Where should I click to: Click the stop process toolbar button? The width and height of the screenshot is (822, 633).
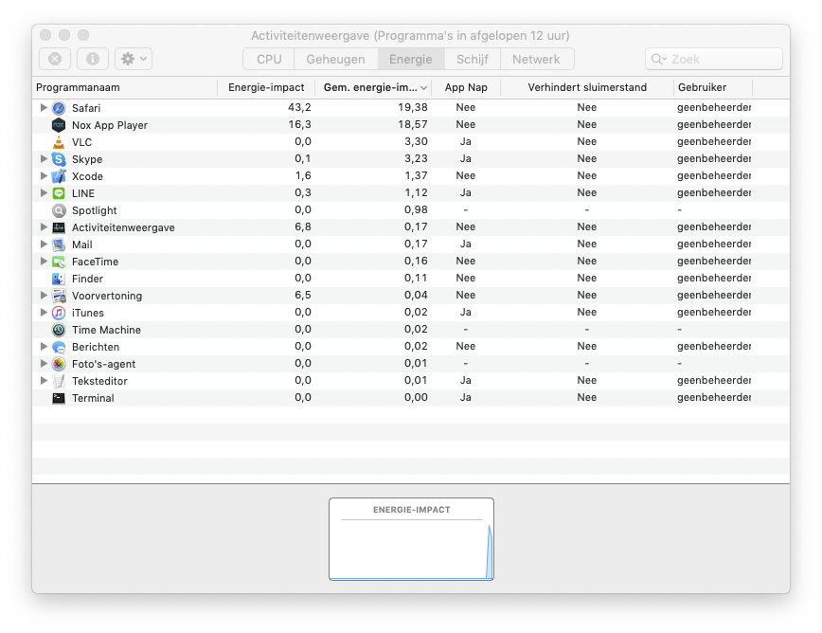(55, 59)
